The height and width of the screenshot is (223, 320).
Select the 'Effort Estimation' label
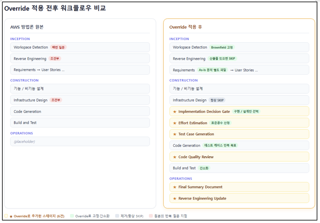192,123
